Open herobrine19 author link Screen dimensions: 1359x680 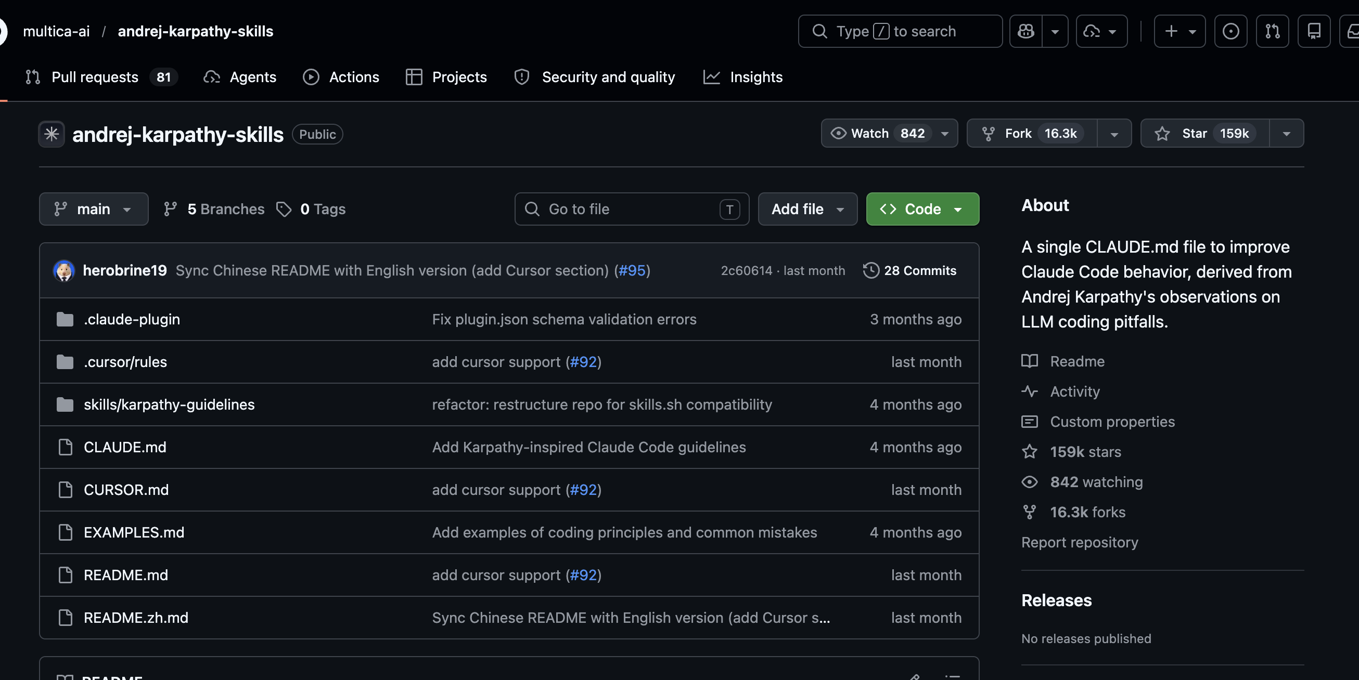coord(125,270)
